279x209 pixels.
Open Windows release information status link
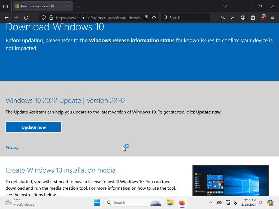[x=132, y=41]
